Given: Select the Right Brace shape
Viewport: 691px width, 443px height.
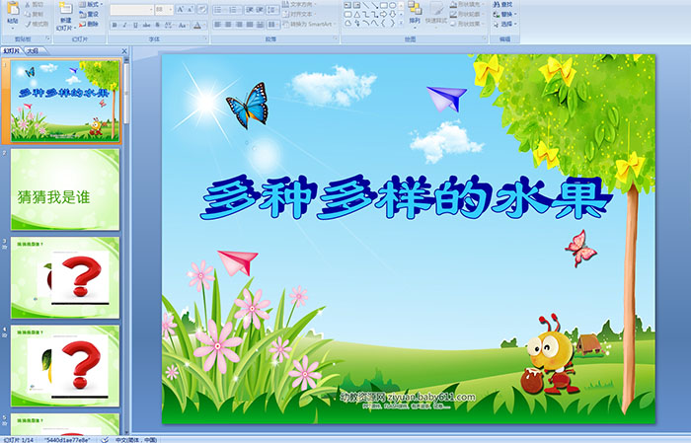Looking at the screenshot, I should 392,23.
